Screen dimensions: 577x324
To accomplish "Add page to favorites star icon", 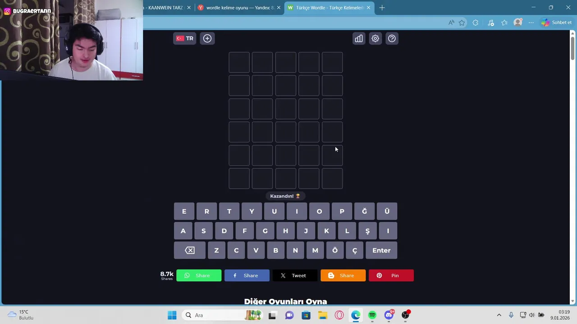I will (462, 22).
